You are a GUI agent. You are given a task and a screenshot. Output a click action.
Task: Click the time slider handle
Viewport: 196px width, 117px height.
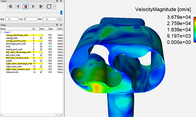click(x=61, y=12)
